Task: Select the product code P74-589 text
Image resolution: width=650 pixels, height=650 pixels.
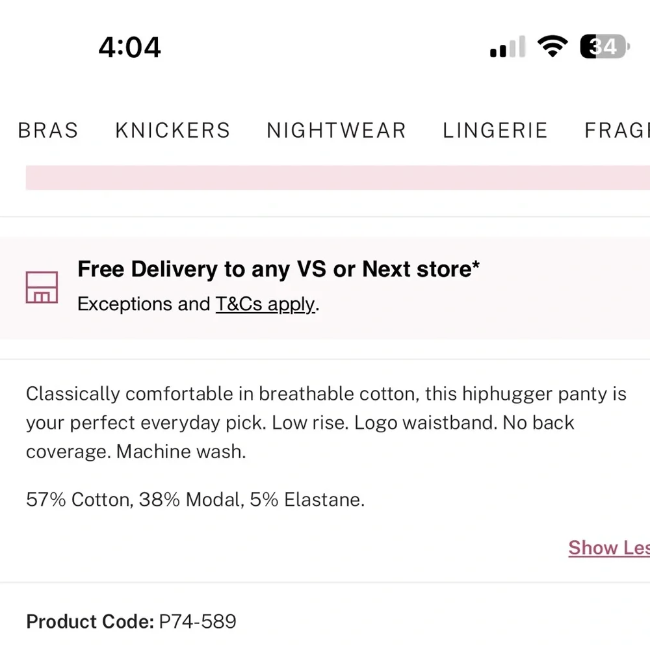Action: [x=198, y=621]
